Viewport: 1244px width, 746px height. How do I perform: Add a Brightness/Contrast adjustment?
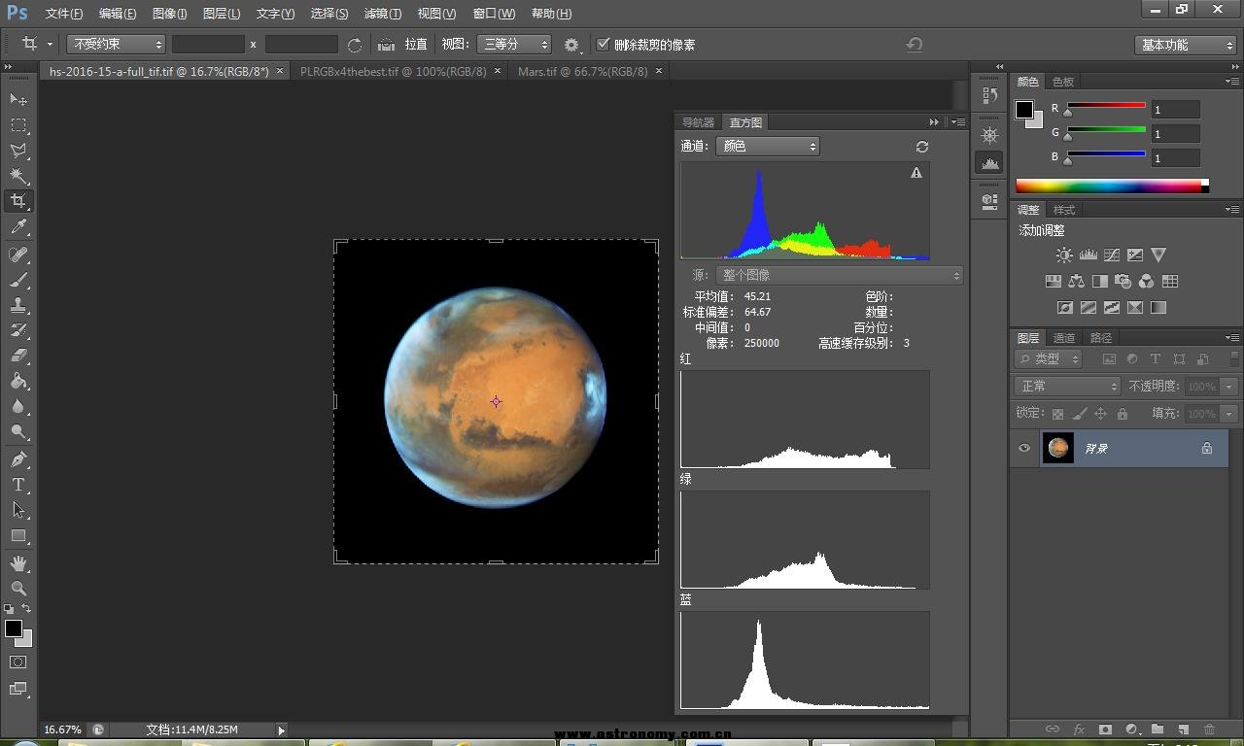1064,255
